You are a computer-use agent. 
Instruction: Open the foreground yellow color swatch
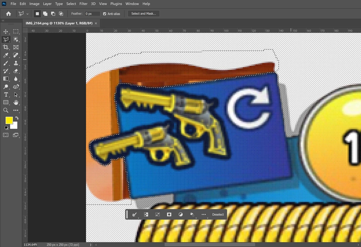(9, 120)
